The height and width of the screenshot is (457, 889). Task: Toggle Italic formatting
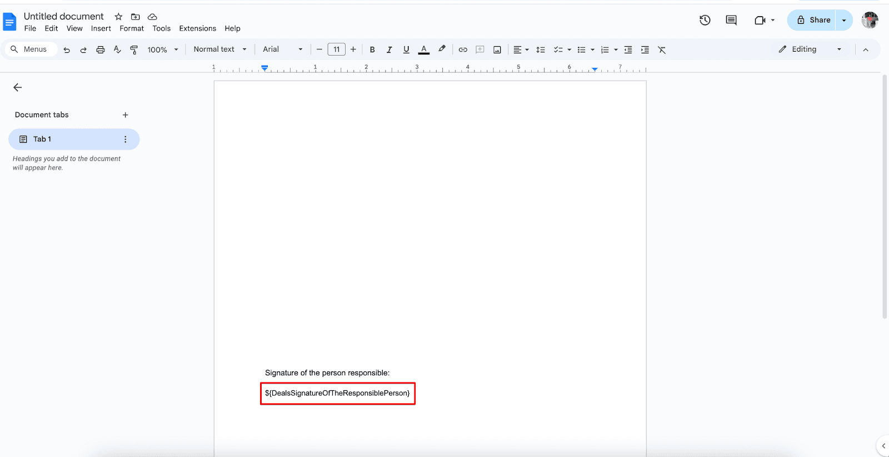pos(389,49)
